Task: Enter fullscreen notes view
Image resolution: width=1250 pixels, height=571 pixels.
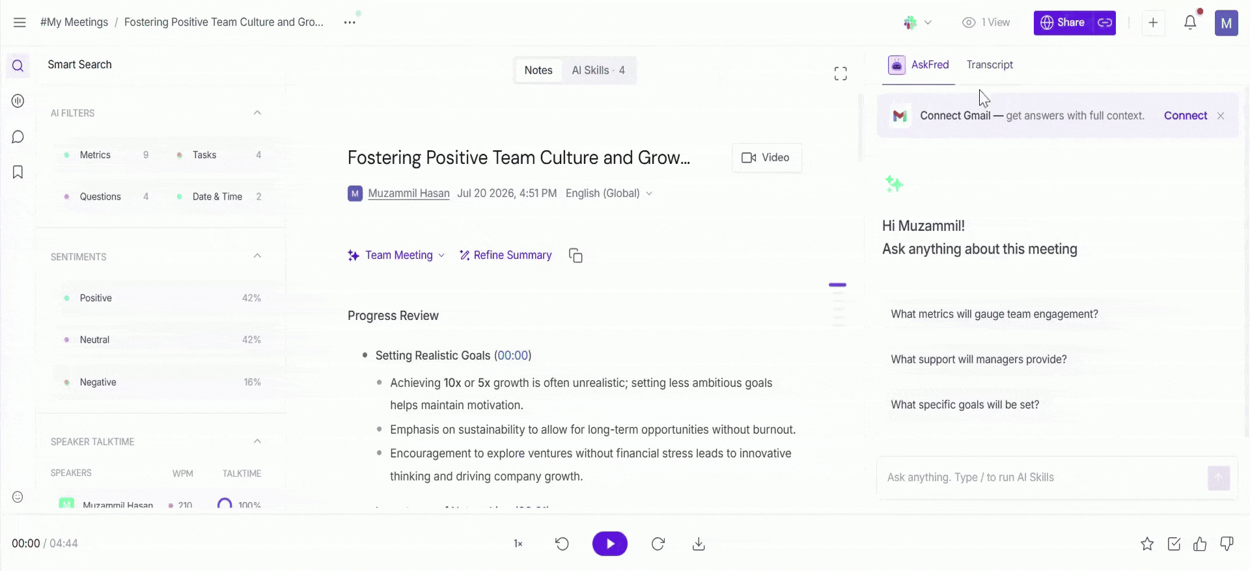Action: pyautogui.click(x=840, y=73)
